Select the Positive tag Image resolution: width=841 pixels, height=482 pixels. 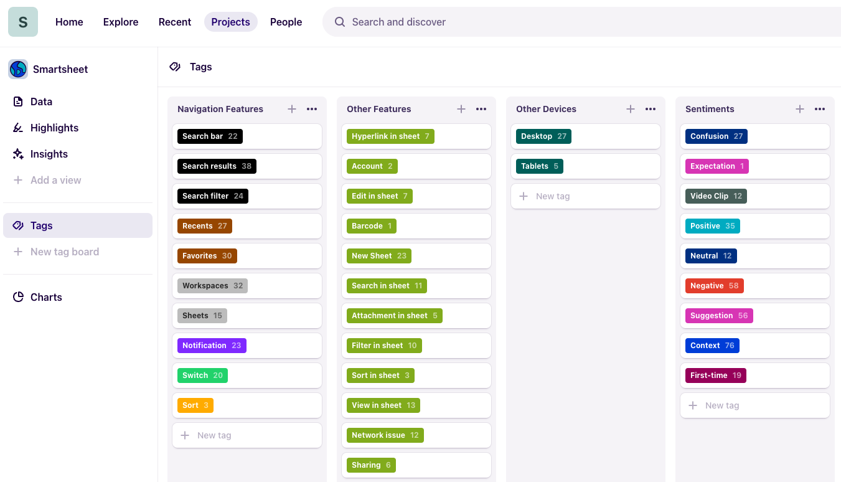[713, 226]
